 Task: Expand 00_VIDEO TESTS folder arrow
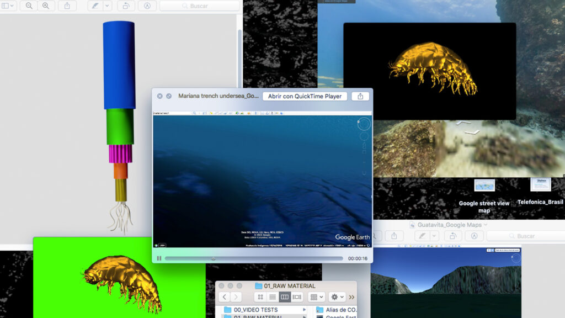click(304, 310)
